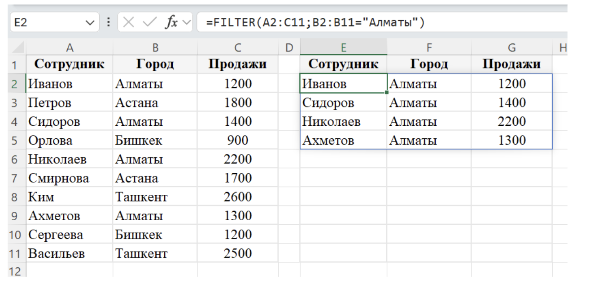Select column G header
The height and width of the screenshot is (291, 603).
point(512,47)
